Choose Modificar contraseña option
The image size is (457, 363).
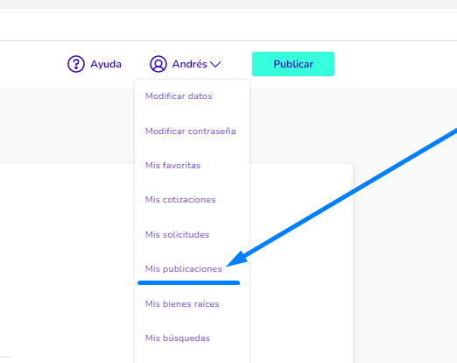click(190, 131)
